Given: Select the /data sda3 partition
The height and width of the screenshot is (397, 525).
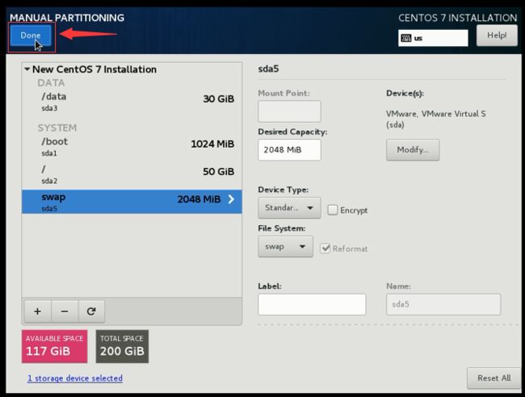Looking at the screenshot, I should pos(132,102).
